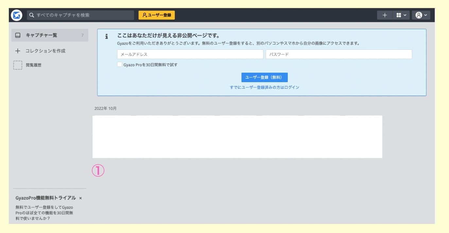
Task: Click the メールアドレス input field
Action: (190, 54)
